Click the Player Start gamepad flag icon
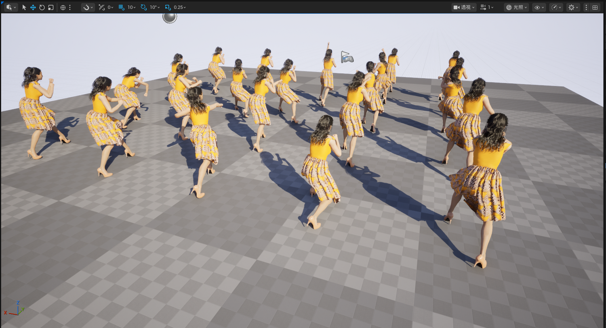The height and width of the screenshot is (328, 606). point(347,57)
